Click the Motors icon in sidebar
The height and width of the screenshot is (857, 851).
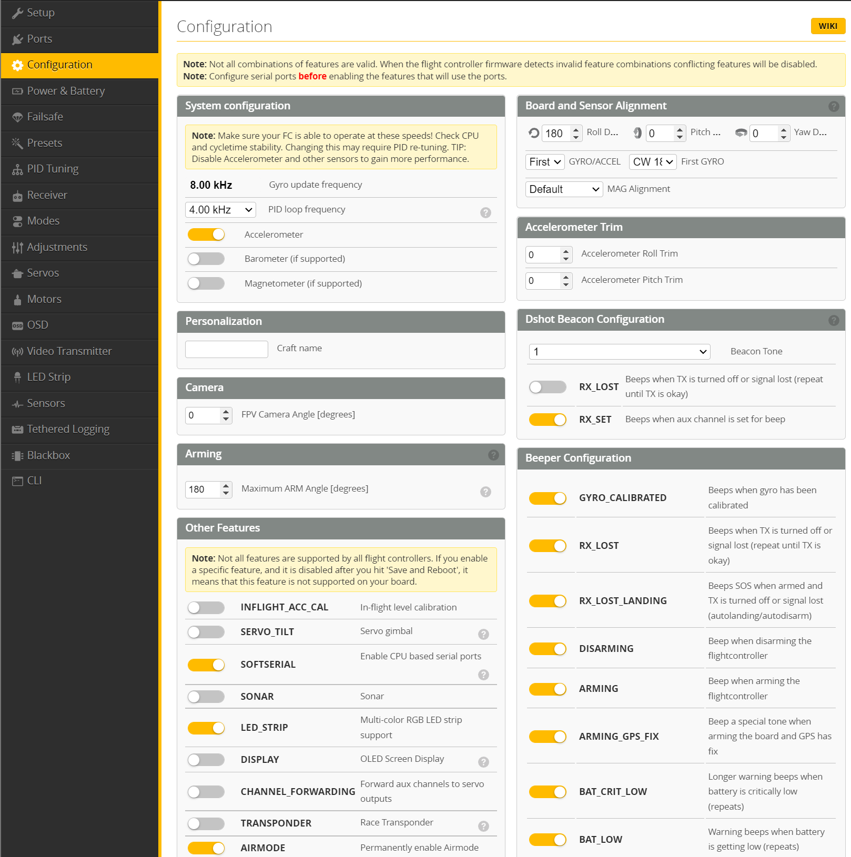[x=17, y=300]
